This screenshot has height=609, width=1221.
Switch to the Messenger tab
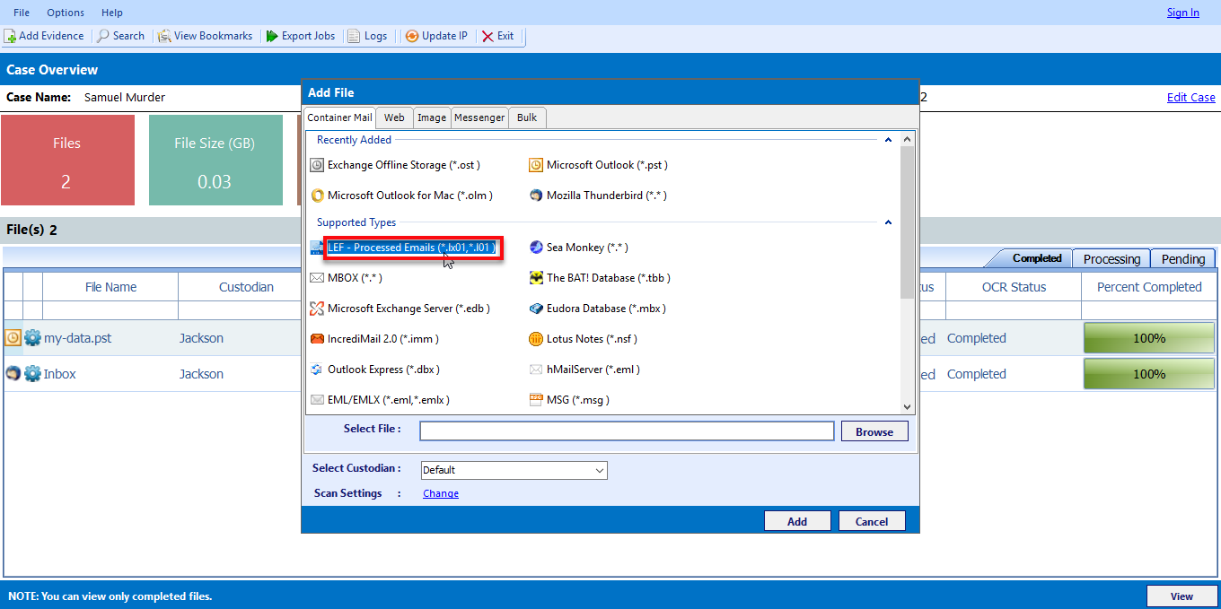[479, 117]
